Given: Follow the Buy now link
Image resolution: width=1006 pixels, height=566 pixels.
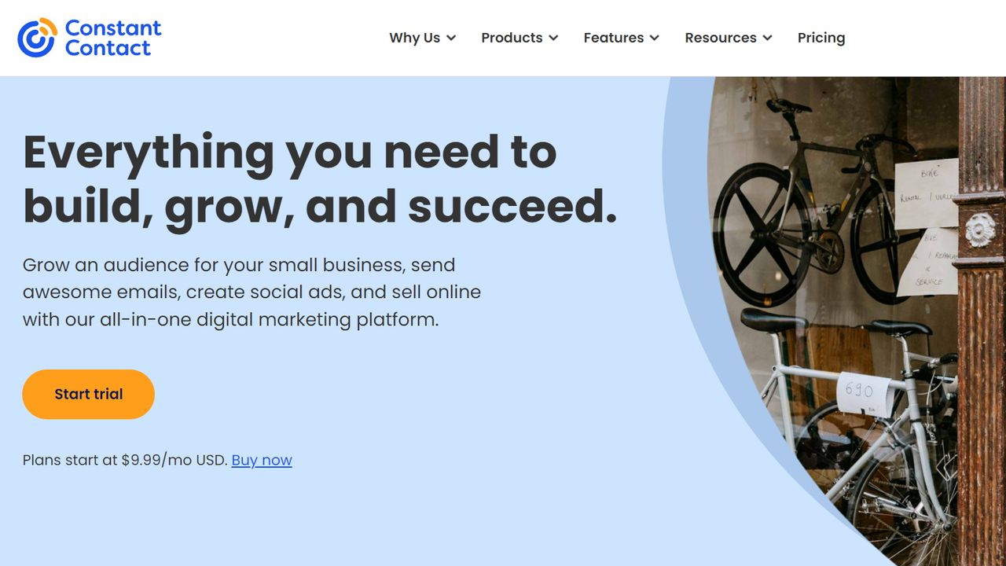Looking at the screenshot, I should (262, 460).
